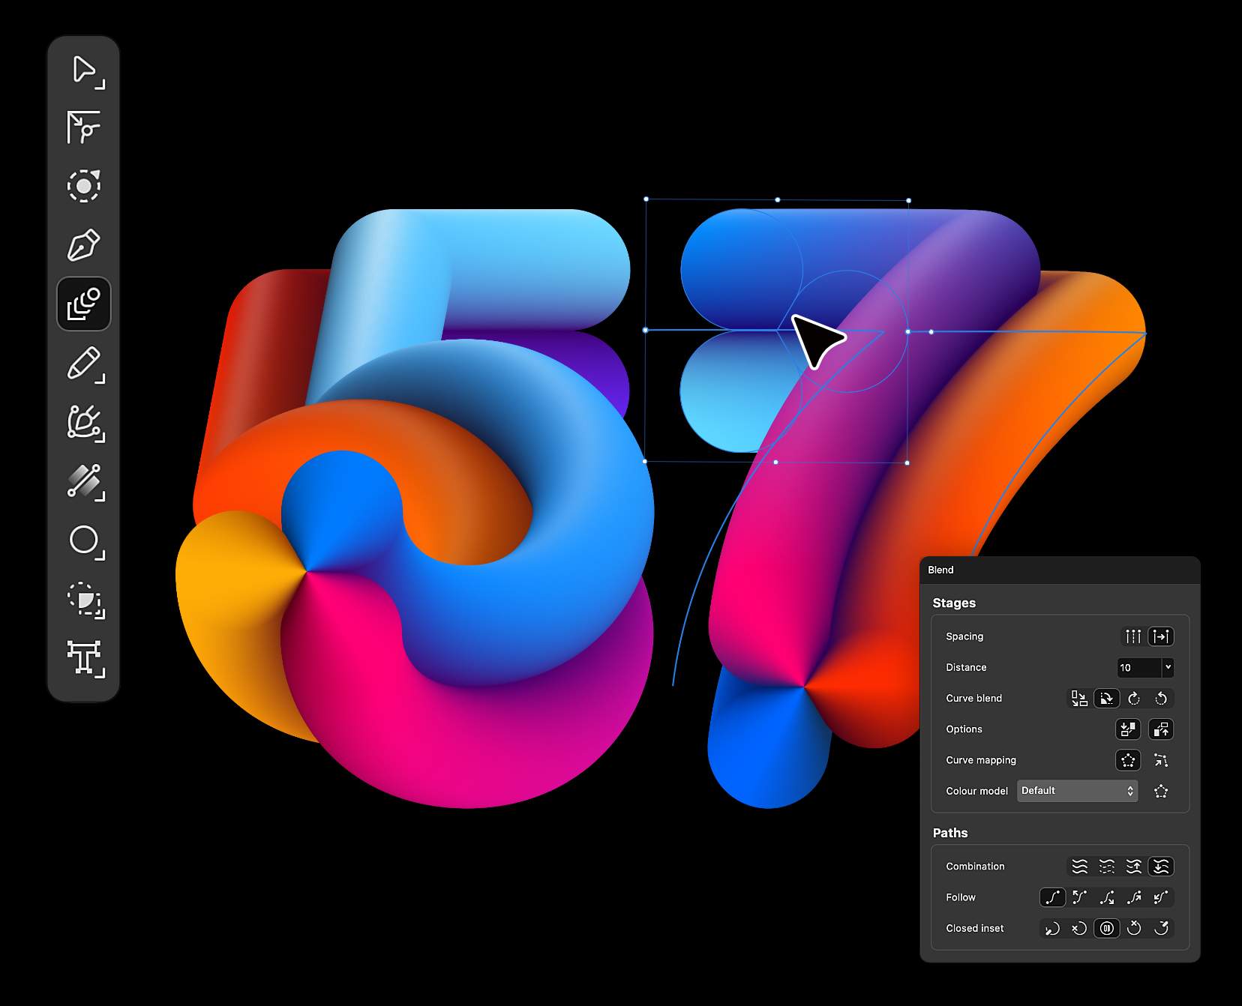Click the first Curve mapping star icon
This screenshot has width=1242, height=1006.
click(x=1128, y=760)
